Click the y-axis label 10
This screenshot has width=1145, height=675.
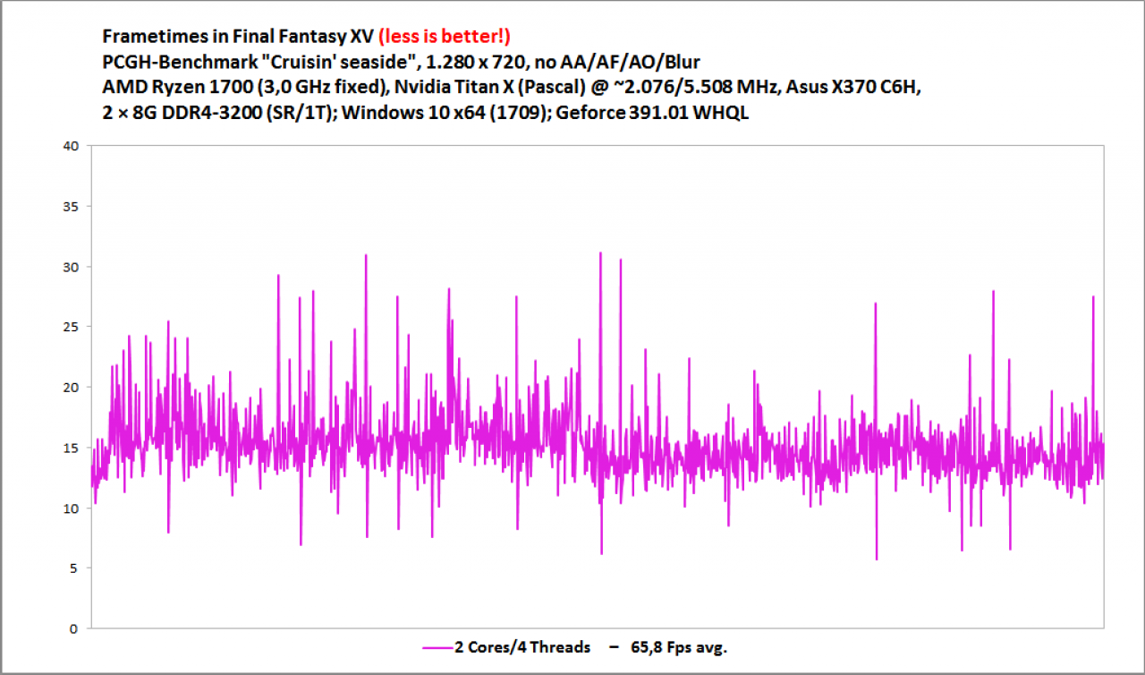click(x=71, y=508)
